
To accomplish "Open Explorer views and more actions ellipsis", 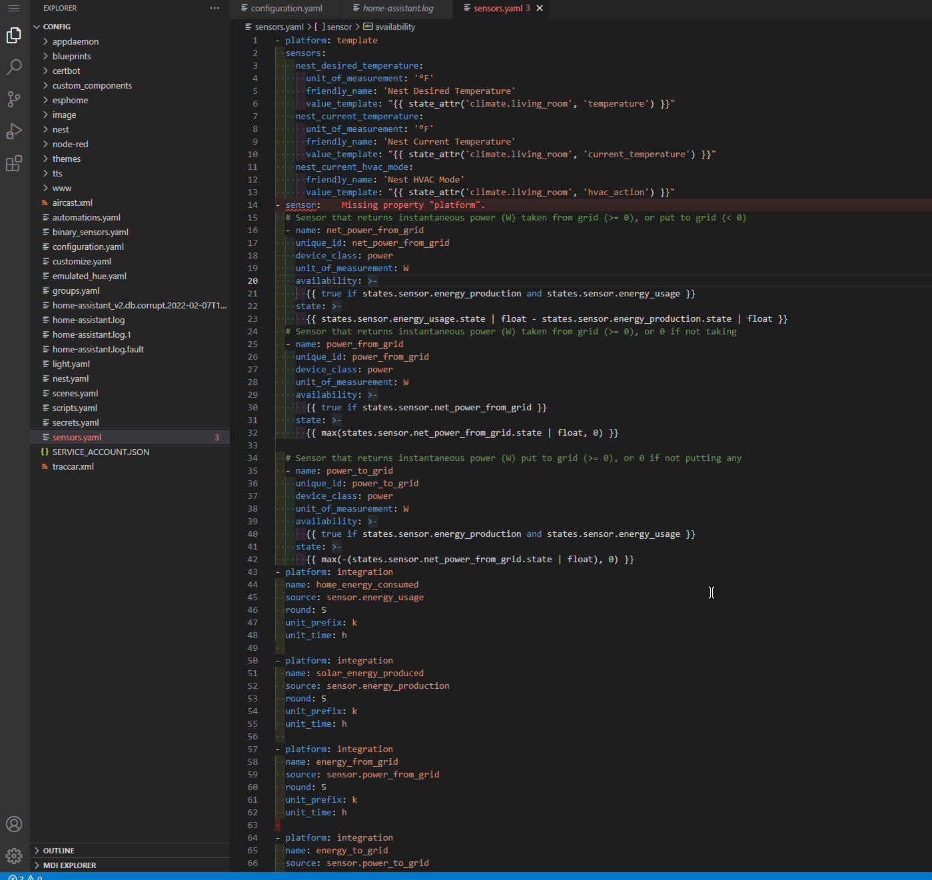I will tap(215, 8).
